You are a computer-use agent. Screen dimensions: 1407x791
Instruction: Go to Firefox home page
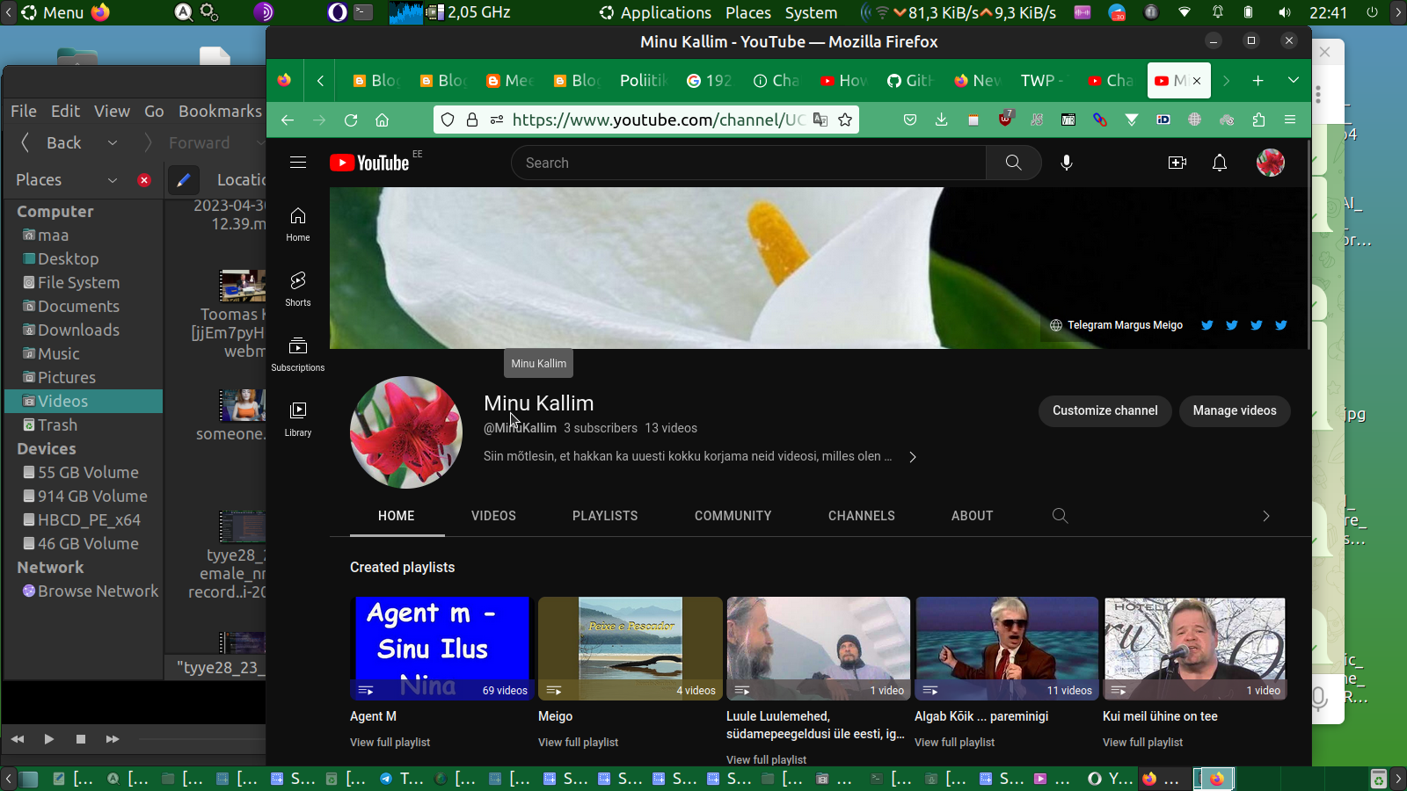[x=382, y=120]
